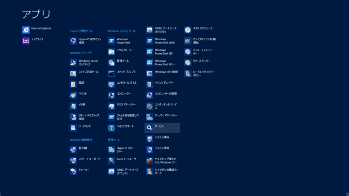The width and height of the screenshot is (349, 196).
Task: Launch Windows PowerShell under Windows システム ツール
Action: pos(124,41)
